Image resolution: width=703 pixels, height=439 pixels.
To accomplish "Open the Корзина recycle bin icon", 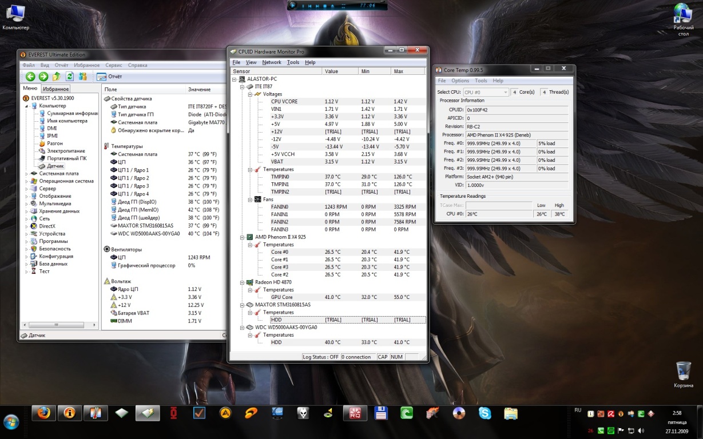I will point(684,375).
